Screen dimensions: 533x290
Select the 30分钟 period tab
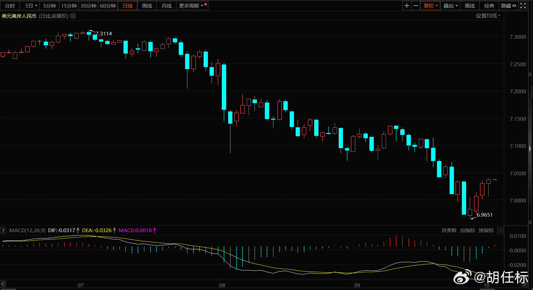(x=88, y=6)
